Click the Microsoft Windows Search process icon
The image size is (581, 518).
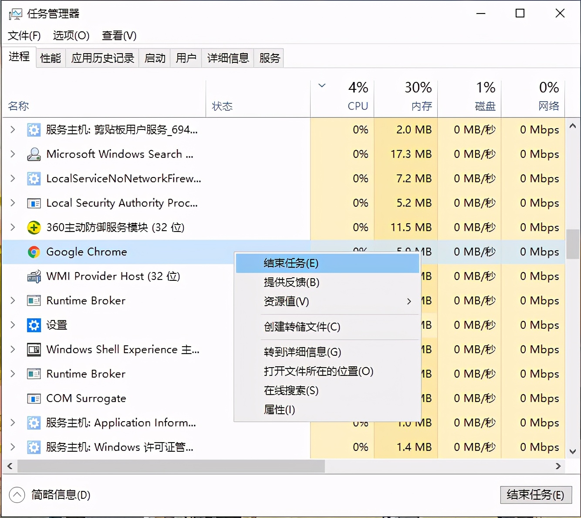[x=34, y=154]
